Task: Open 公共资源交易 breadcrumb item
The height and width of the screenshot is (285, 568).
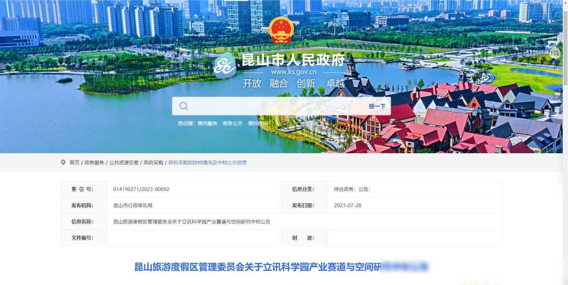Action: click(x=124, y=163)
